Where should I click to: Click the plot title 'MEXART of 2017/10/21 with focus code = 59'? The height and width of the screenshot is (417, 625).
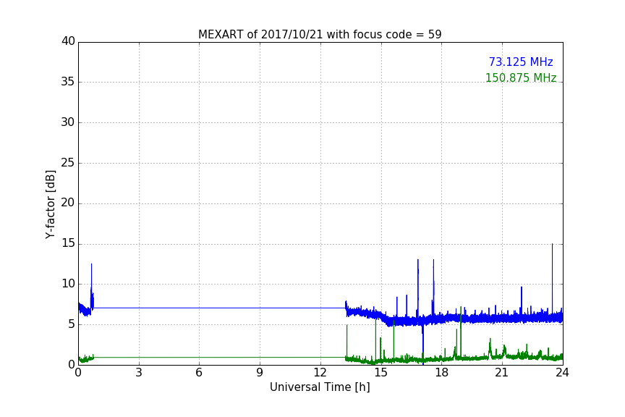tap(320, 35)
